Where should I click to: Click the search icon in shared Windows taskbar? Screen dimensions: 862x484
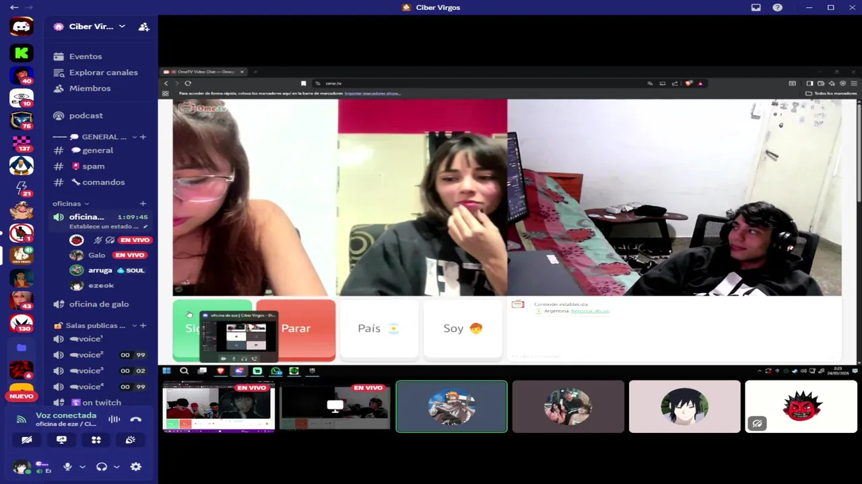184,370
